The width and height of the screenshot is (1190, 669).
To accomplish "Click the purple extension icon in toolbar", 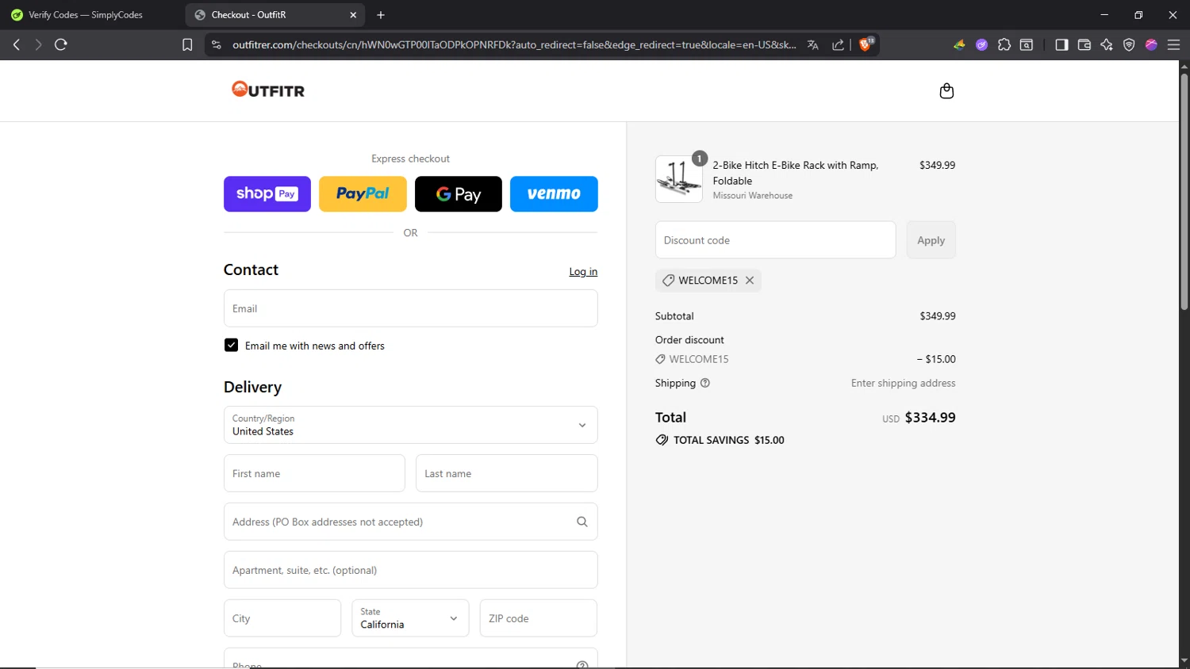I will click(982, 45).
